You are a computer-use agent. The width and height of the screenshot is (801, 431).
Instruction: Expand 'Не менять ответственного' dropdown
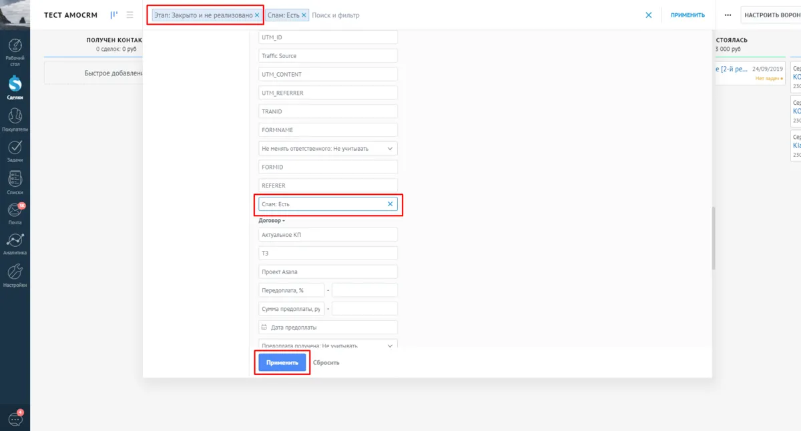click(x=390, y=148)
